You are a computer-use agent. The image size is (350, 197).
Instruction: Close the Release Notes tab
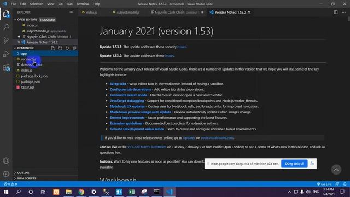[x=249, y=12]
